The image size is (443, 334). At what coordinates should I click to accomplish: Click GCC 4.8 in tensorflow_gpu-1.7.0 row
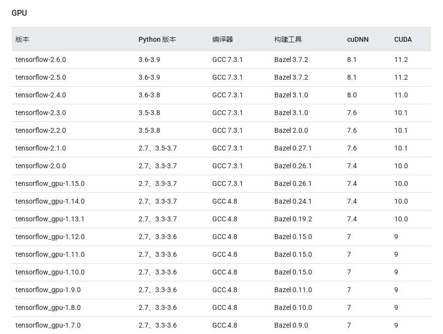[224, 325]
